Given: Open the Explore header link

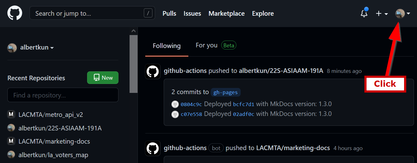Looking at the screenshot, I should coord(263,14).
